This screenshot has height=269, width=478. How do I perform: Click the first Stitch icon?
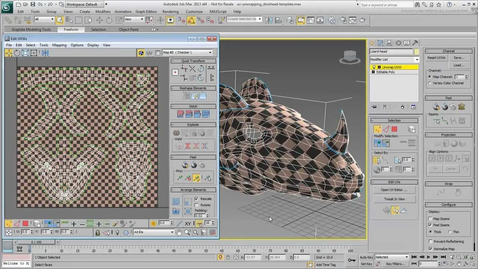point(180,114)
